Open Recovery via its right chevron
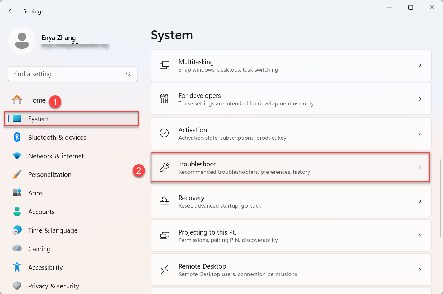The width and height of the screenshot is (443, 294). 420,201
